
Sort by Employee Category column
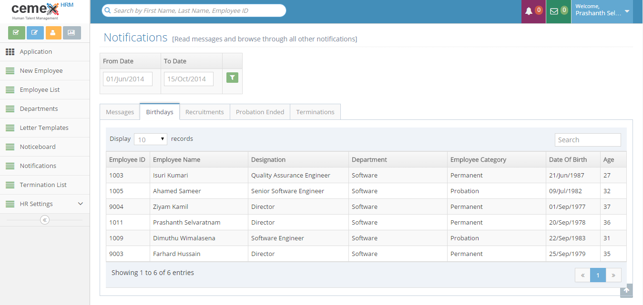(497, 159)
